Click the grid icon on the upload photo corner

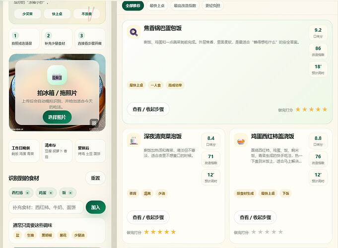(x=94, y=123)
